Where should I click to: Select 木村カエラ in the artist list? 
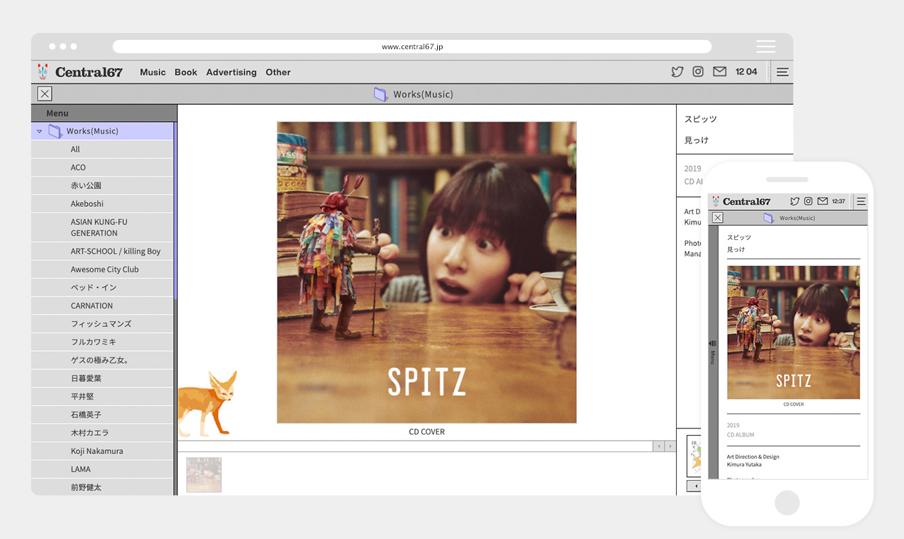point(103,433)
